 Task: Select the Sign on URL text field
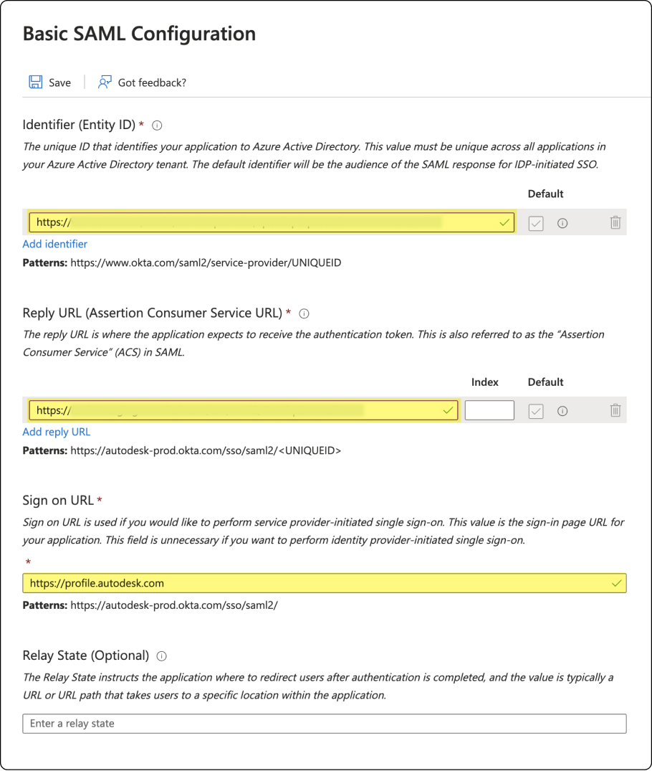pos(287,582)
